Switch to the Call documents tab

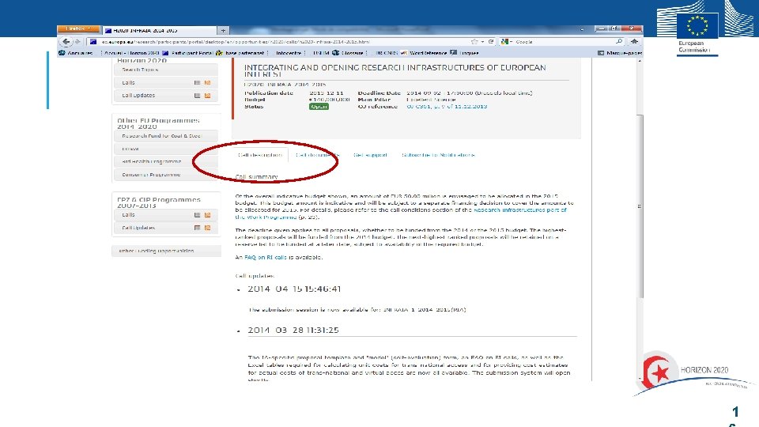pyautogui.click(x=318, y=155)
